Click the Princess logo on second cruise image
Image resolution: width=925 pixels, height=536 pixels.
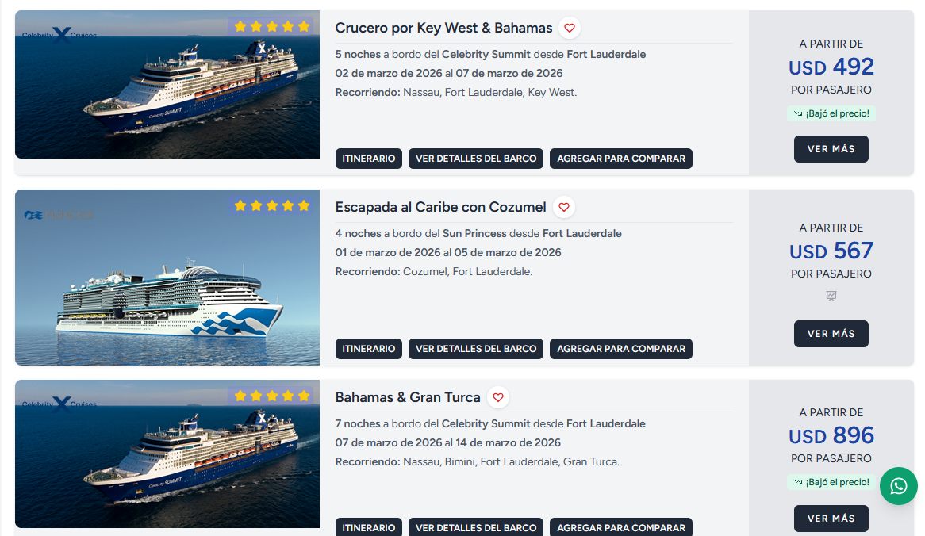pos(59,215)
